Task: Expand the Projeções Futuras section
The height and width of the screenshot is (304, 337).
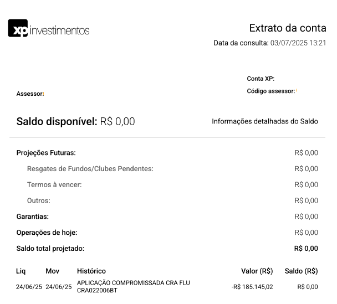Action: pos(46,153)
